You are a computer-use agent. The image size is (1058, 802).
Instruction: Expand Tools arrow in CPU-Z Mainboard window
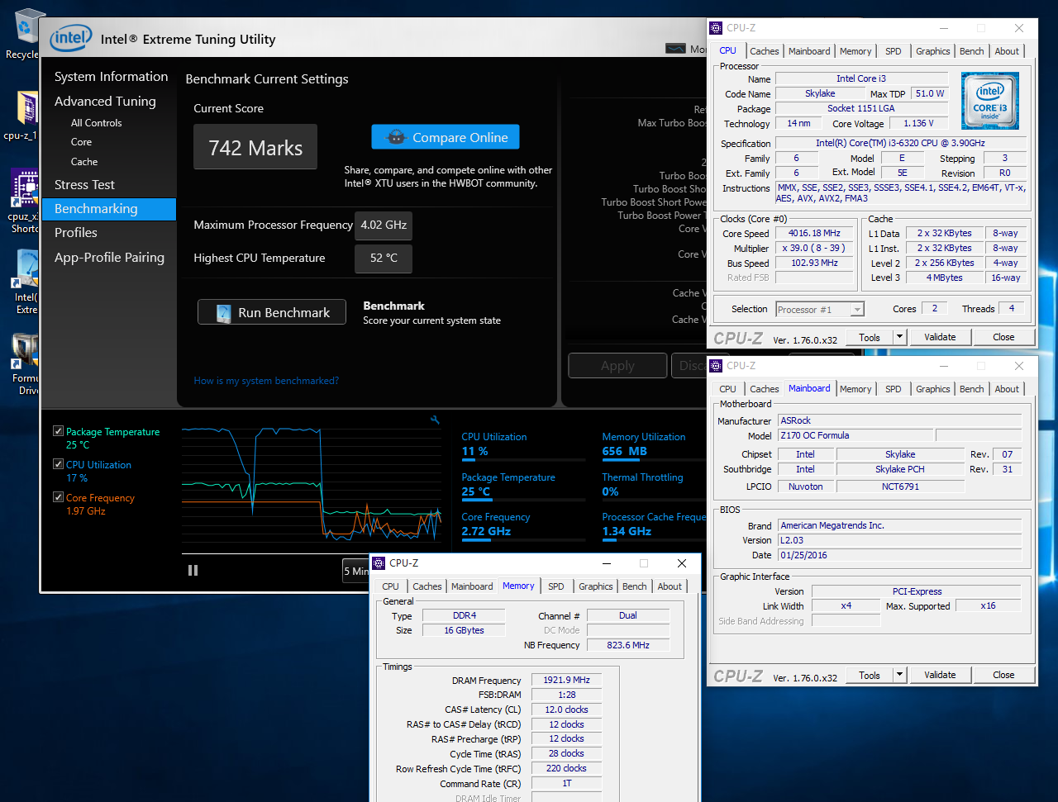pos(899,675)
